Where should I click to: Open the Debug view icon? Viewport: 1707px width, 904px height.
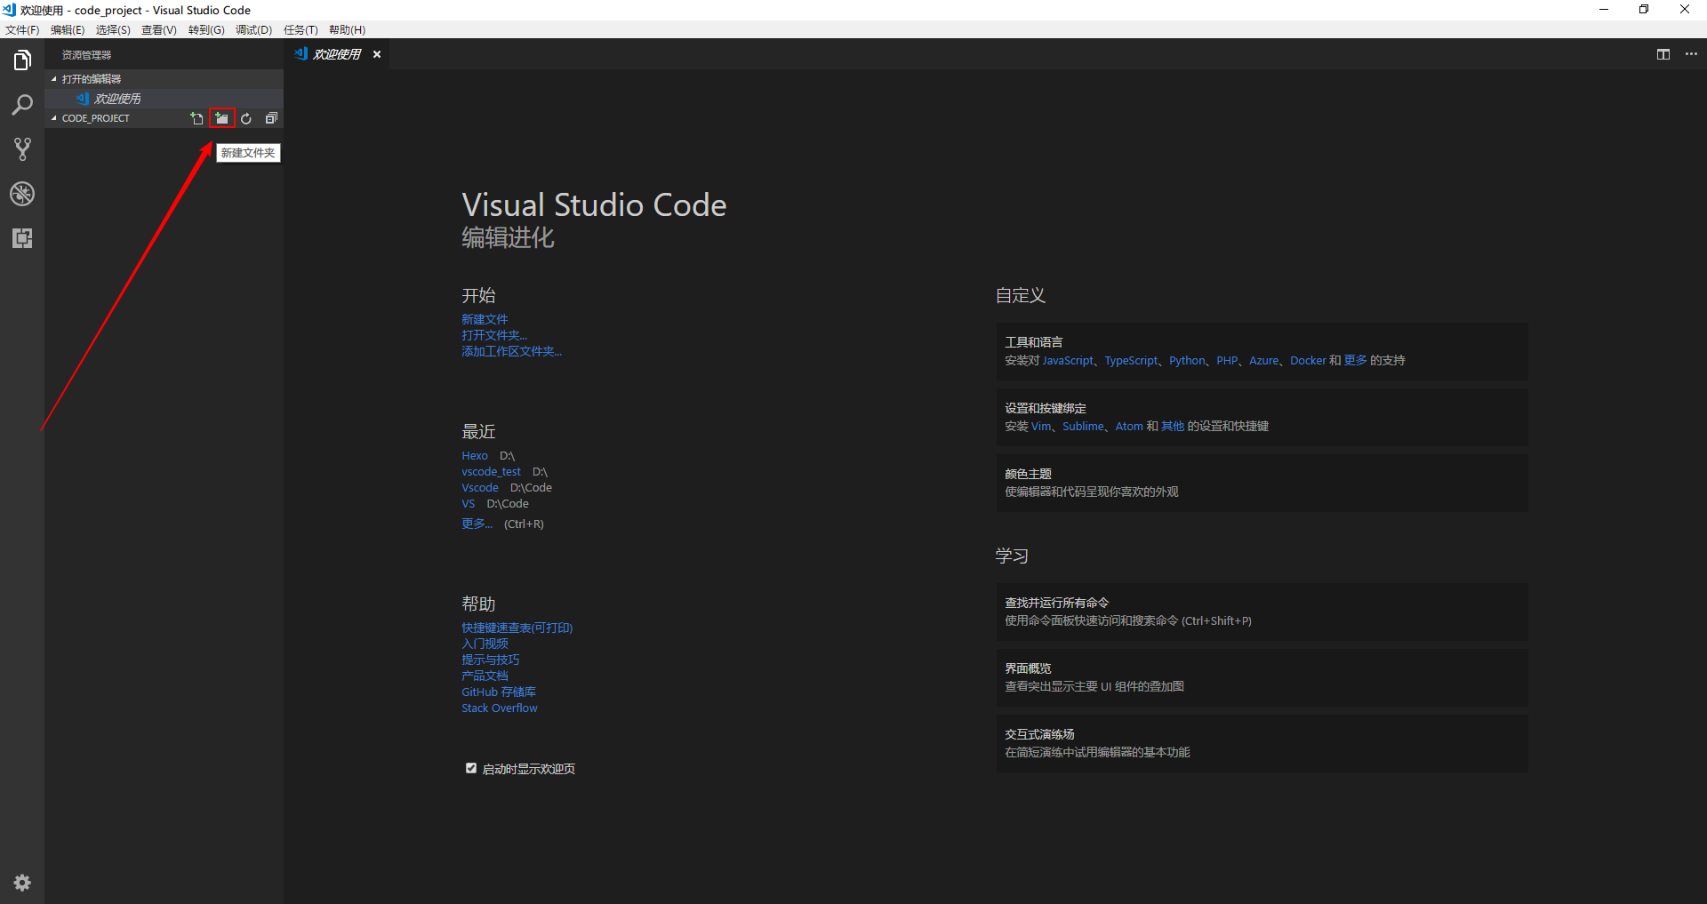[x=22, y=194]
